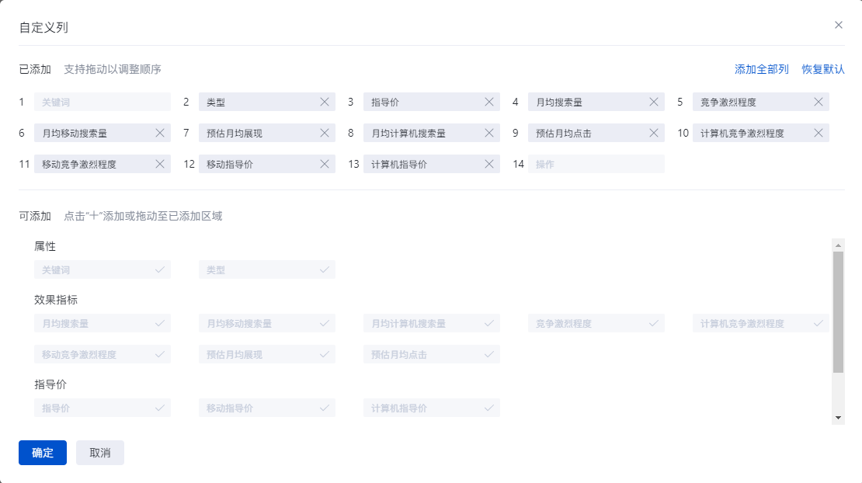
Task: Confirm with the 确定 button
Action: [x=43, y=453]
